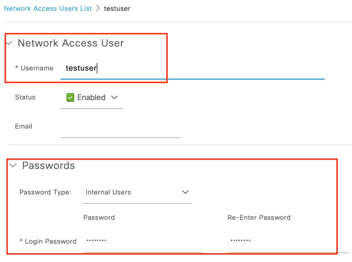Click the Email input field

(121, 129)
